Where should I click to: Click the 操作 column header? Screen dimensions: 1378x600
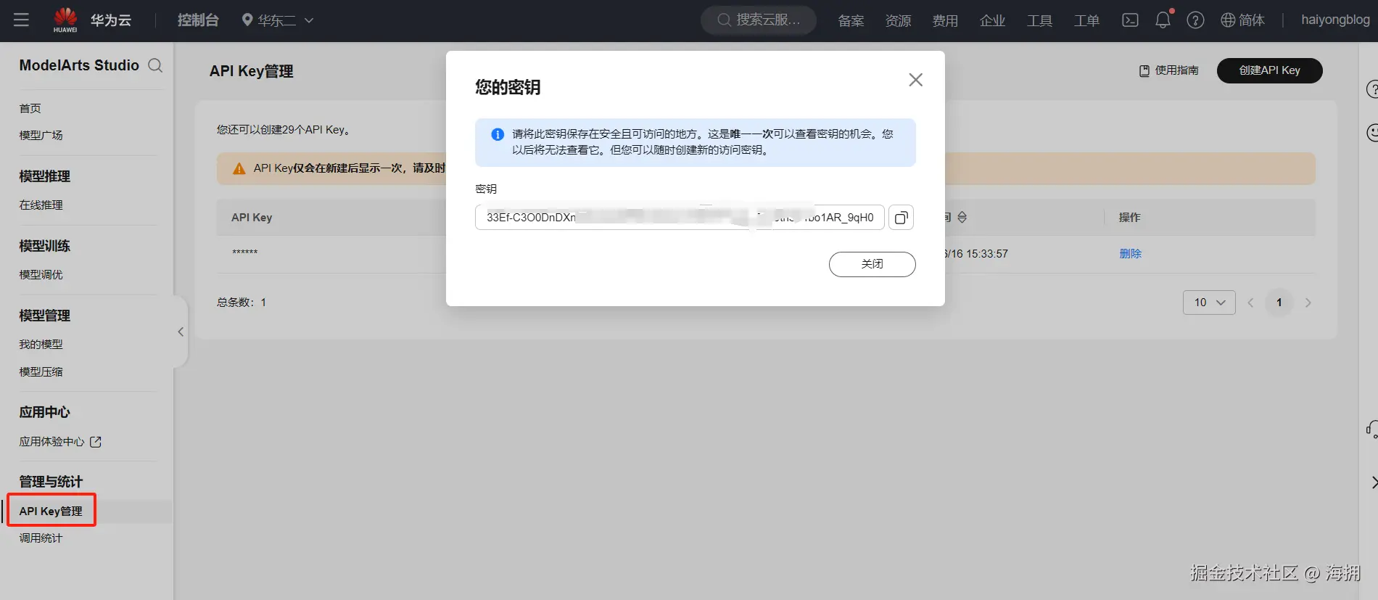click(x=1129, y=217)
